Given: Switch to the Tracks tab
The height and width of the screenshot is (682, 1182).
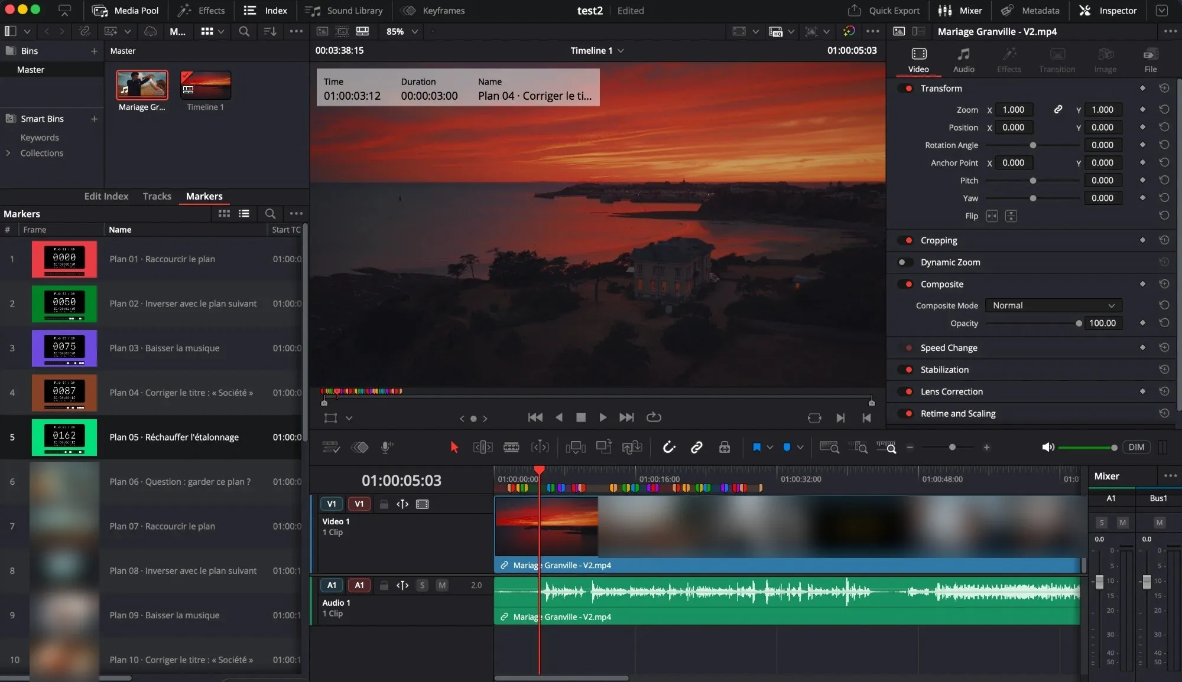Looking at the screenshot, I should click(157, 196).
